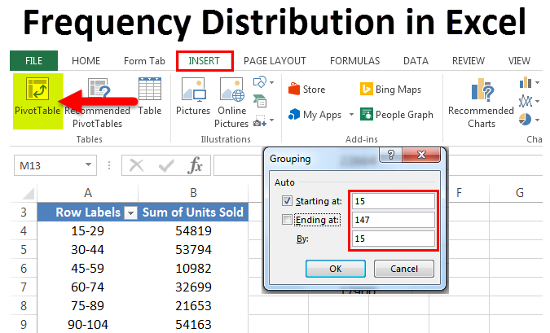The width and height of the screenshot is (550, 333).
Task: Expand the line chart dropdown arrow
Action: coord(538,102)
